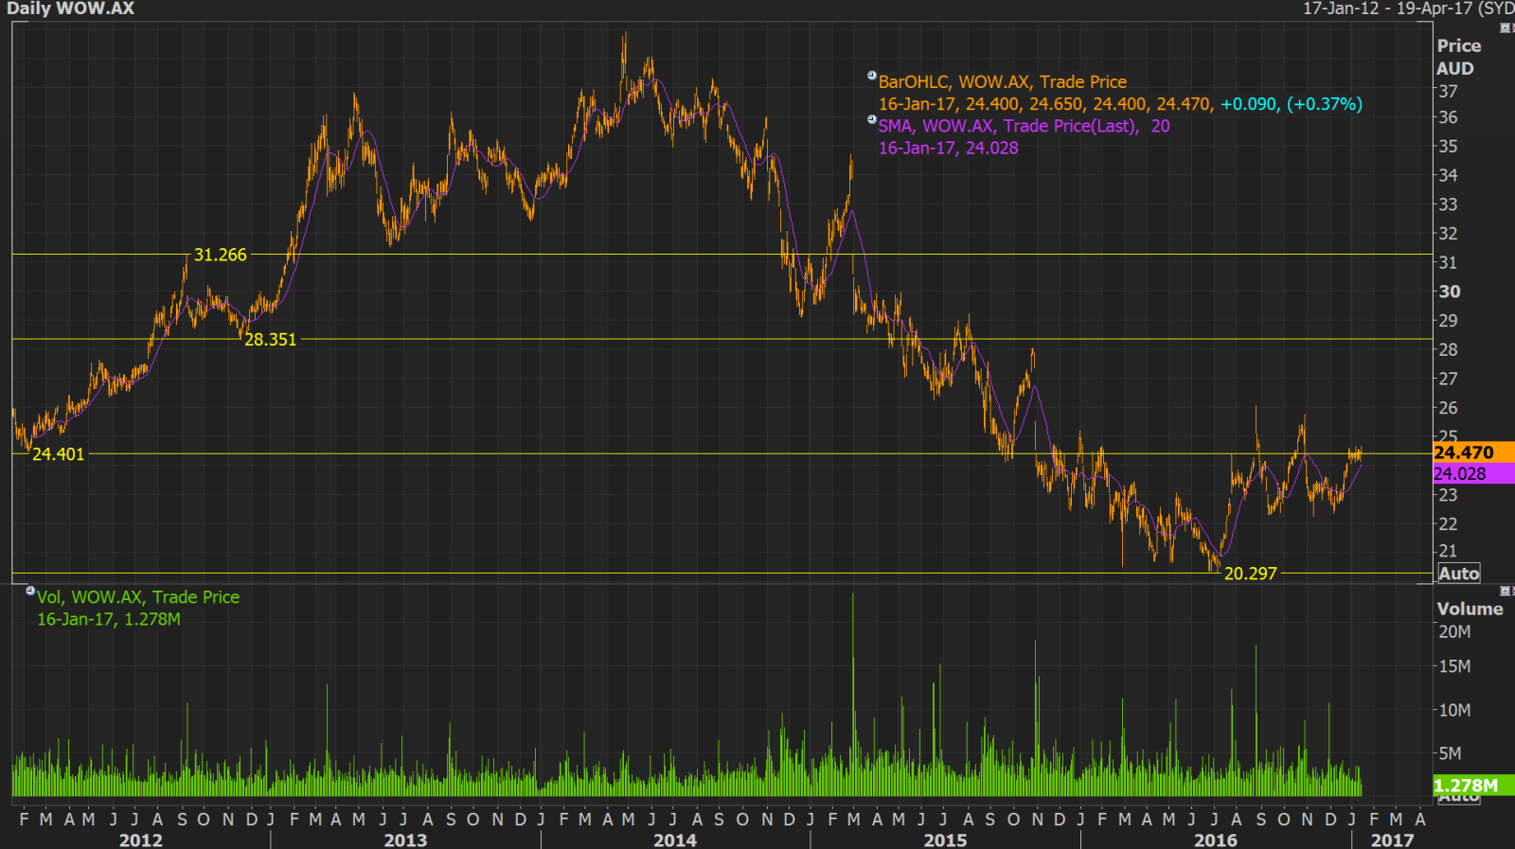Viewport: 1515px width, 849px height.
Task: Click the Price AUD axis title
Action: 1458,57
